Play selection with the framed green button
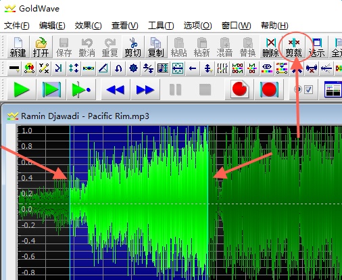This screenshot has height=280, width=342. coord(51,89)
